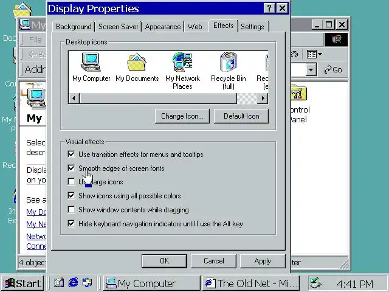Viewport: 389px width, 292px height.
Task: Click the Change Icon... button
Action: (182, 116)
